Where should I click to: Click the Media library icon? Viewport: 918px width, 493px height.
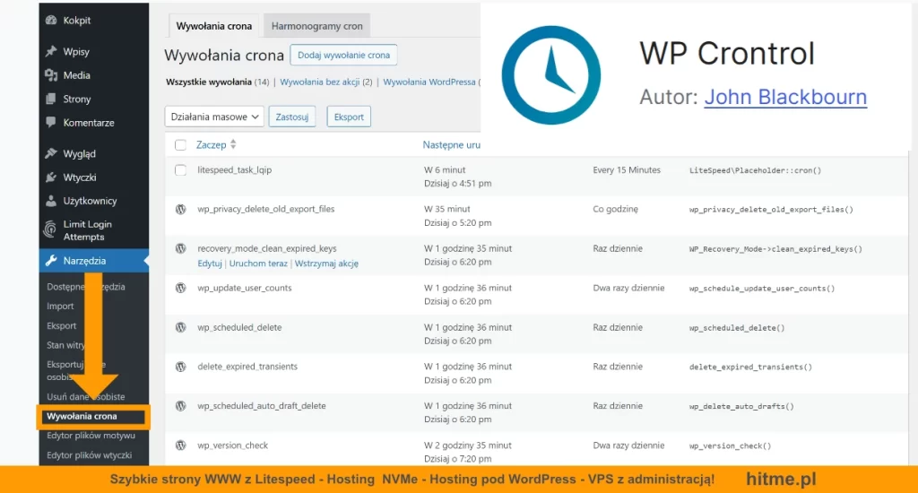[x=51, y=75]
